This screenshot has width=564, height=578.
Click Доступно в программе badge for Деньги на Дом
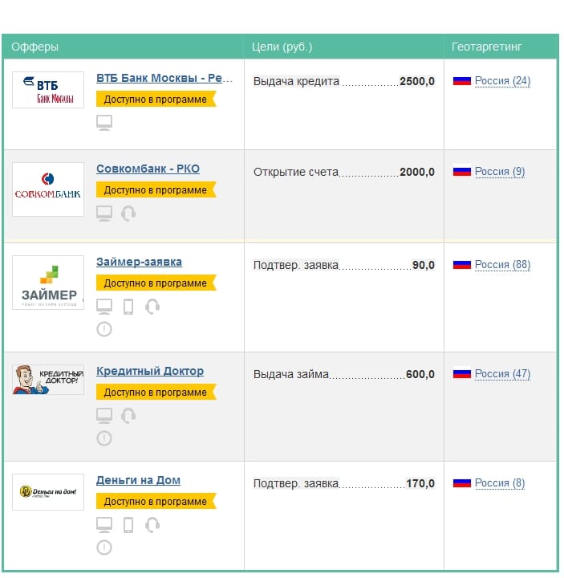(156, 502)
